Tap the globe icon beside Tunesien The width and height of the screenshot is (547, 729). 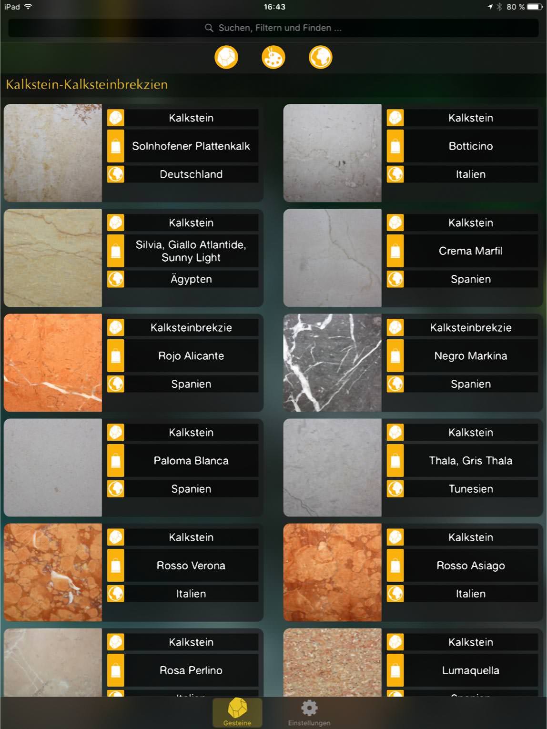click(395, 489)
